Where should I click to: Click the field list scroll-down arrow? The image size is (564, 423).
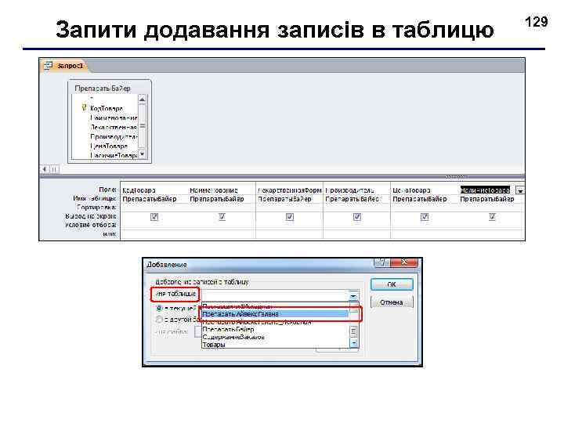[x=142, y=154]
